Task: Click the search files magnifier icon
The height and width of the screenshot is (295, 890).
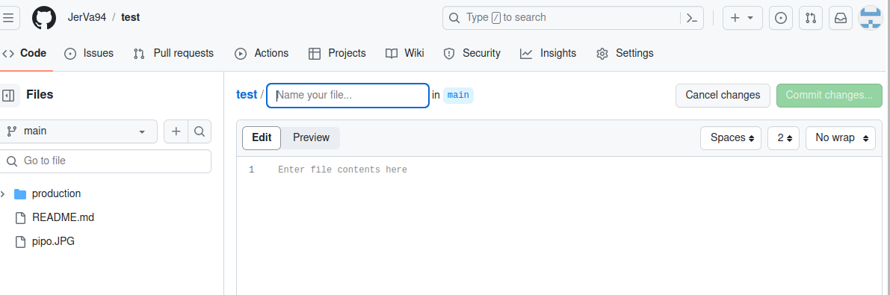Action: tap(200, 131)
